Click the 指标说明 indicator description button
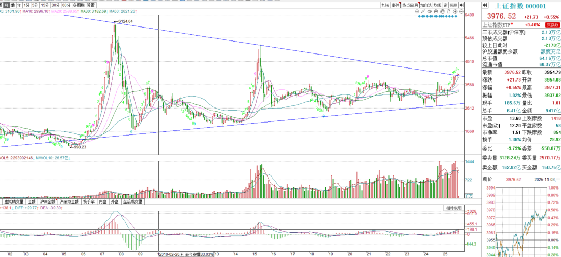Screen dimensions: 561x257 (x=453, y=208)
